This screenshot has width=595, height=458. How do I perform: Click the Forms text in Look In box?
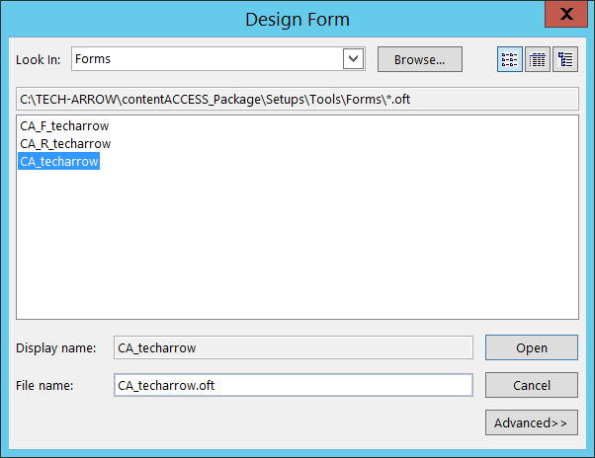[94, 59]
